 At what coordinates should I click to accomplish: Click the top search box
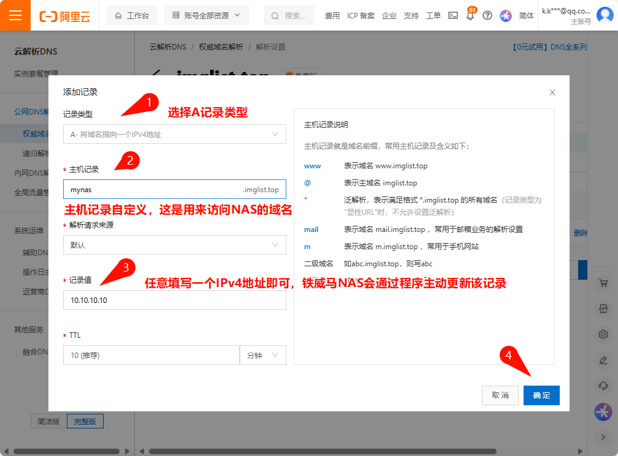pyautogui.click(x=289, y=16)
